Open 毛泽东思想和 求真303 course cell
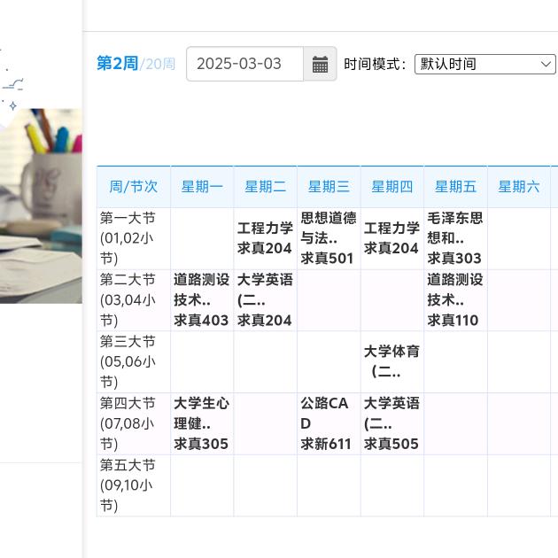This screenshot has height=558, width=558. click(x=455, y=238)
